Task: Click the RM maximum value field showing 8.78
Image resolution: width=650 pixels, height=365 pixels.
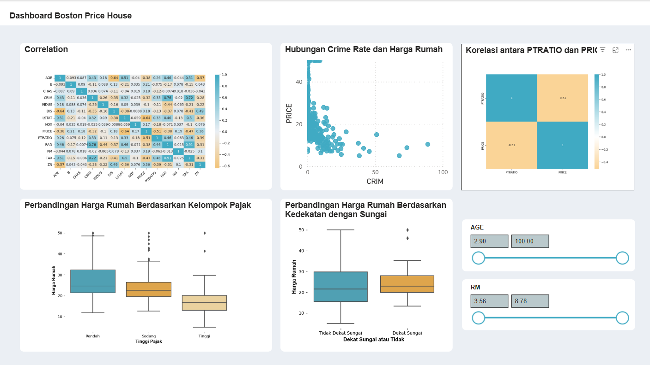Action: click(530, 300)
